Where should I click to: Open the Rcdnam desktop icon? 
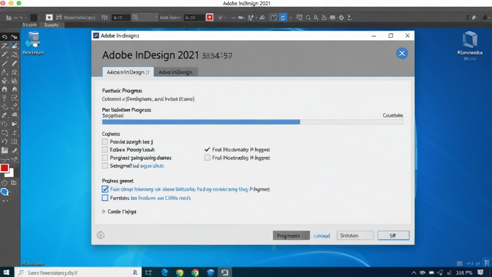point(33,44)
